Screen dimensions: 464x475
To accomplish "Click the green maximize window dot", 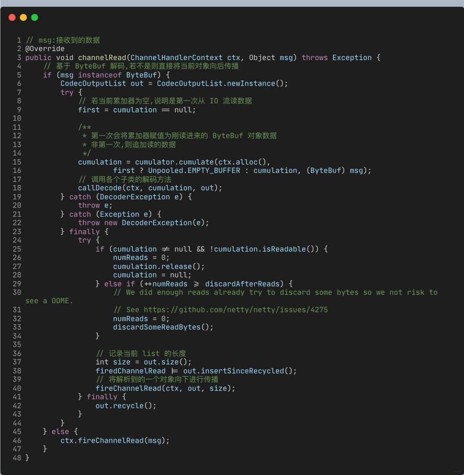I will [34, 17].
